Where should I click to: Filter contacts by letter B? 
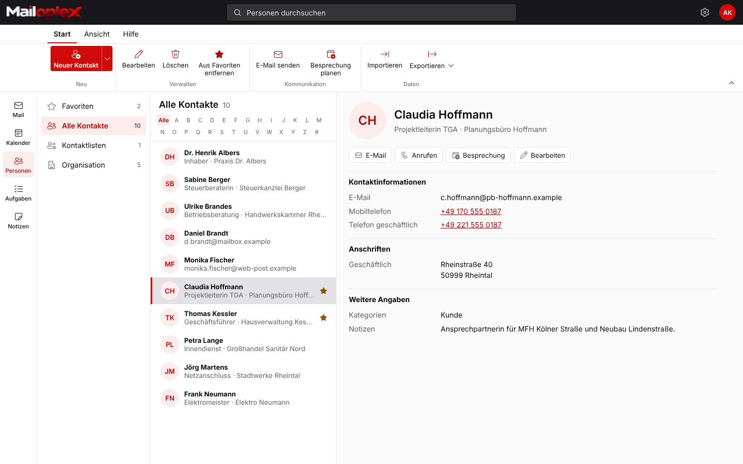[188, 120]
